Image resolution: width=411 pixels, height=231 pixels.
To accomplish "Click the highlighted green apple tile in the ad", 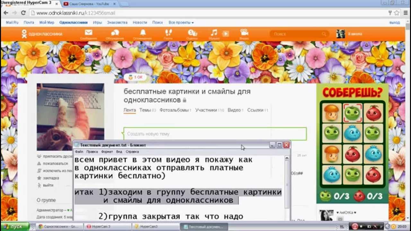I will 353,113.
